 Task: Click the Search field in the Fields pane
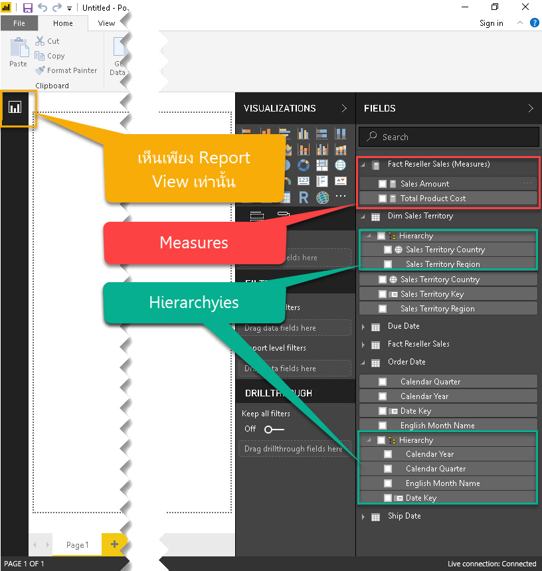[448, 137]
